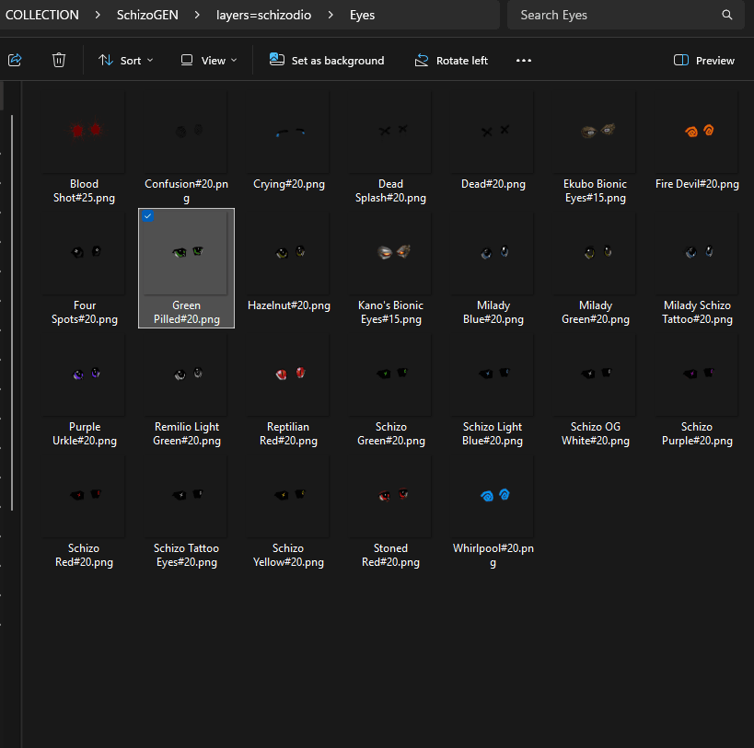Select Ekubo Bionic Eyes#15.png file
The height and width of the screenshot is (748, 754).
coord(596,147)
